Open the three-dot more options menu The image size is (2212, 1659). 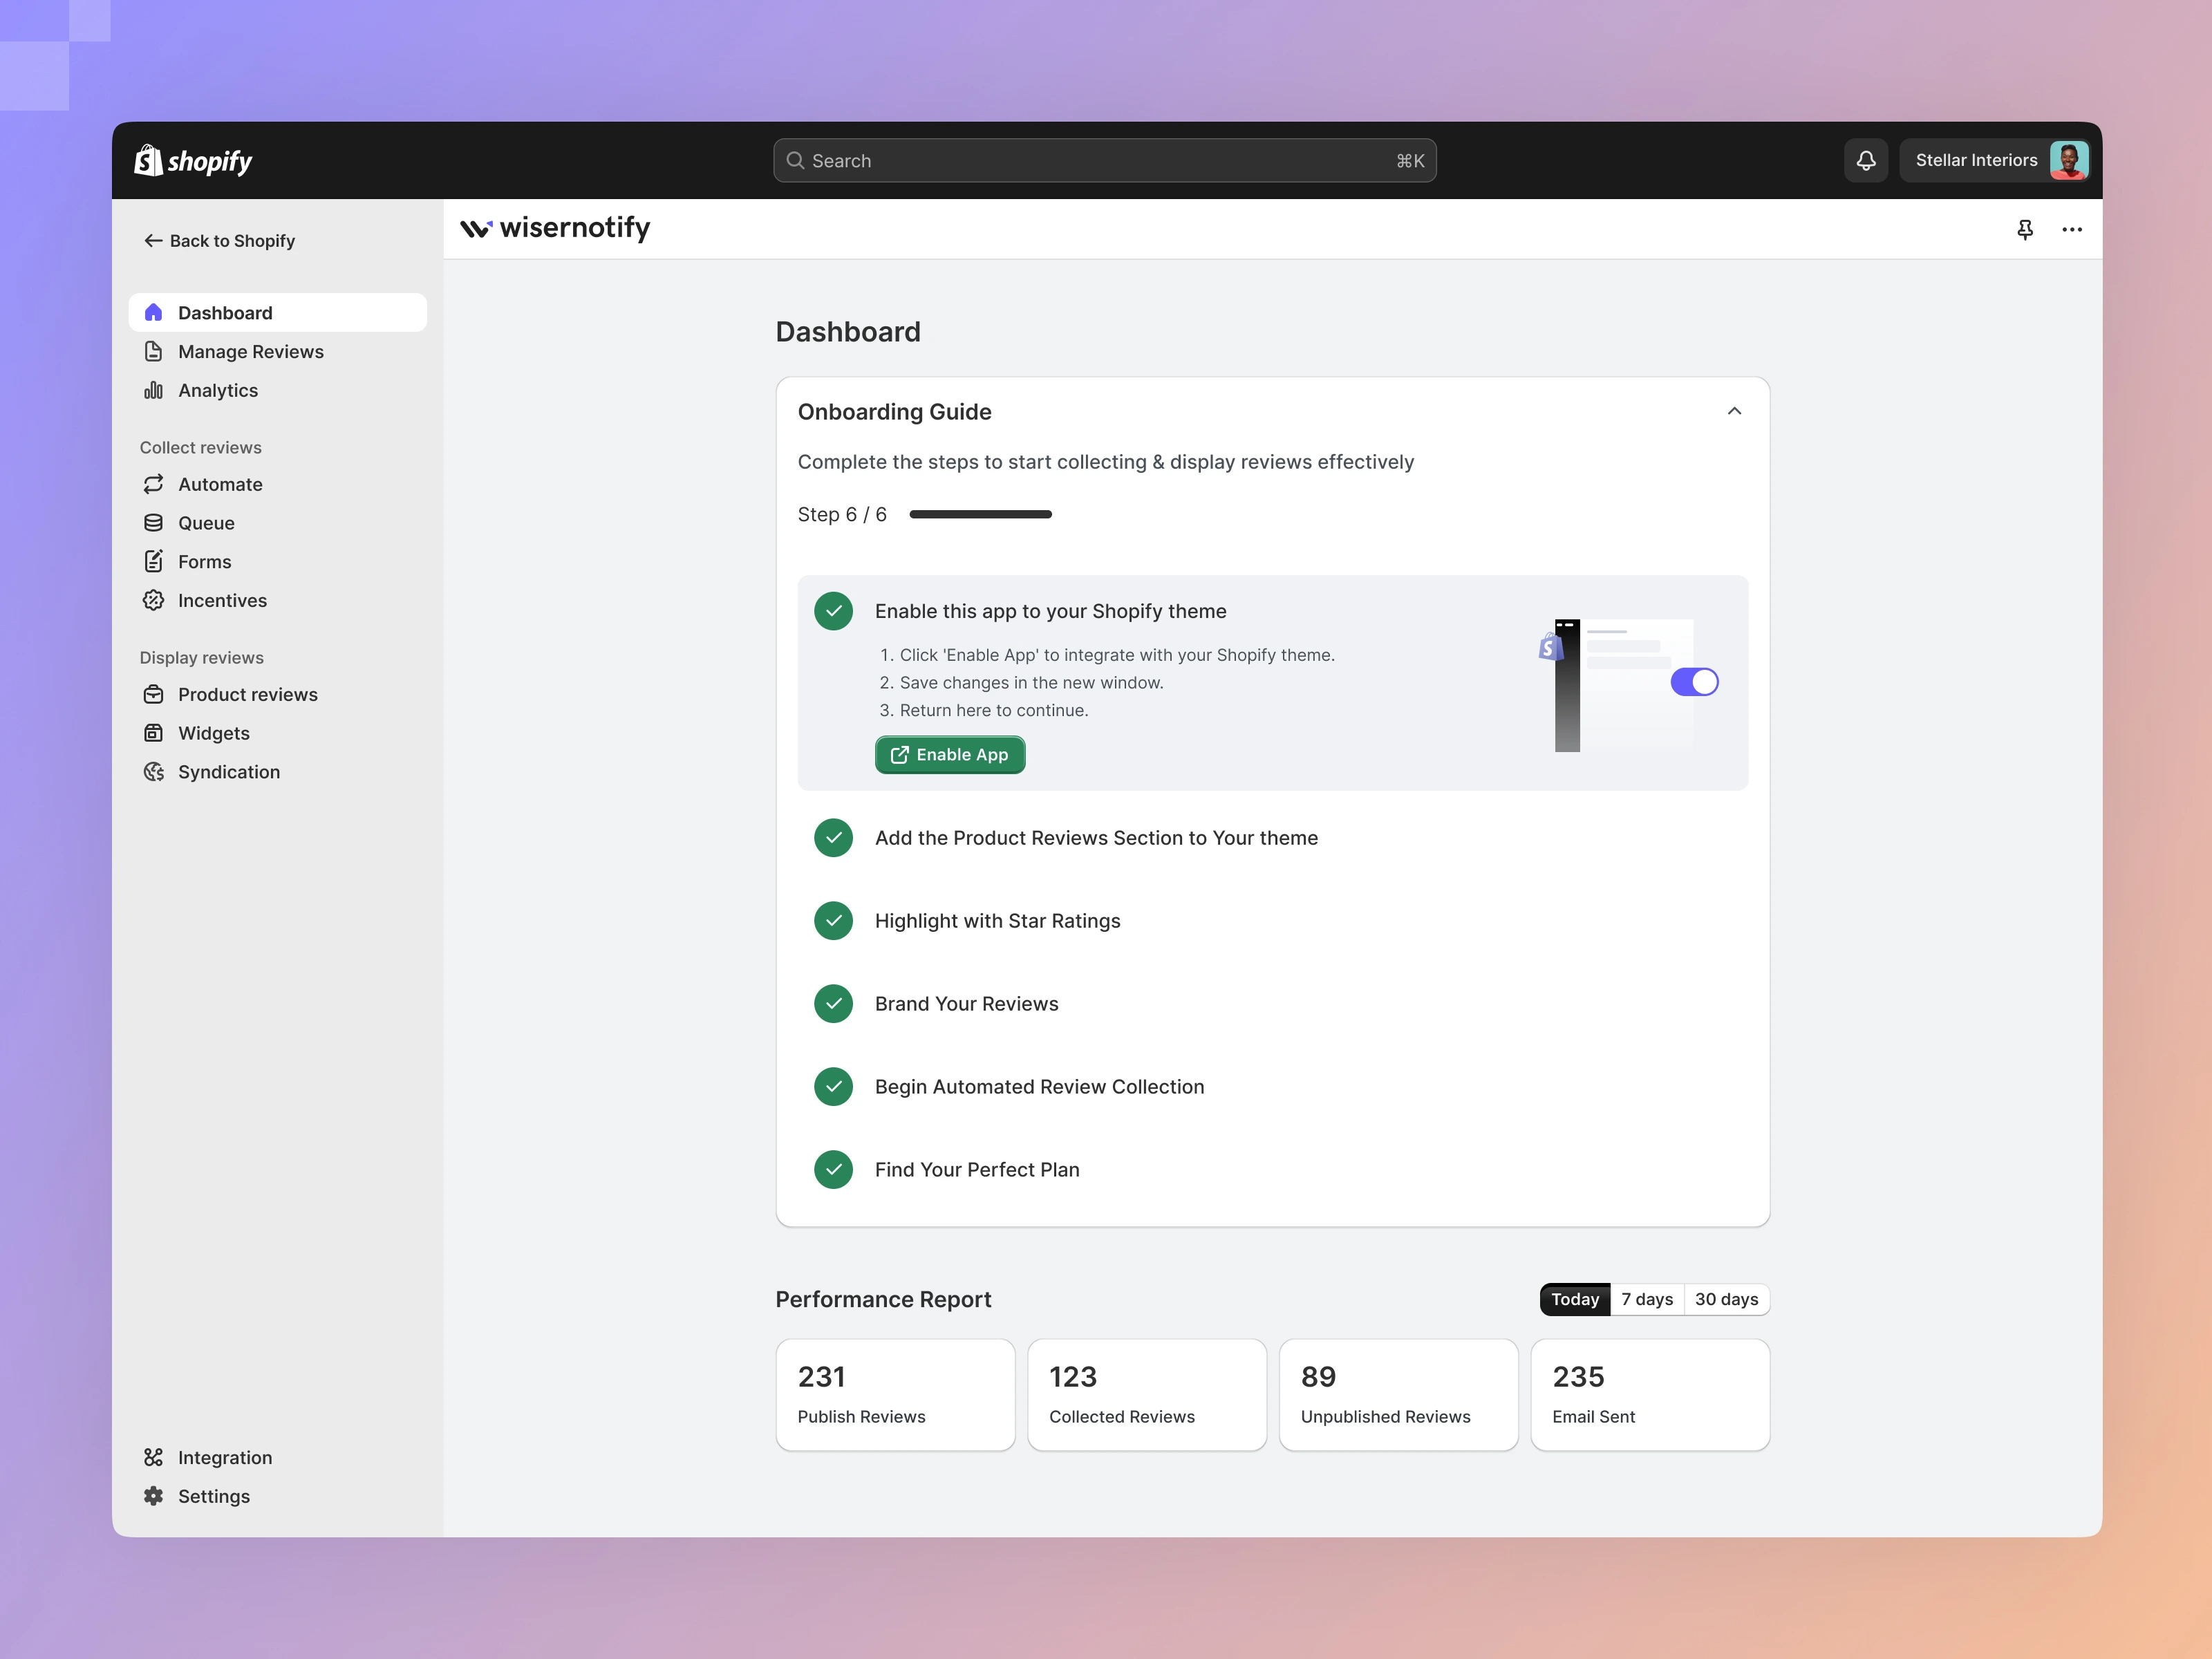[x=2072, y=230]
